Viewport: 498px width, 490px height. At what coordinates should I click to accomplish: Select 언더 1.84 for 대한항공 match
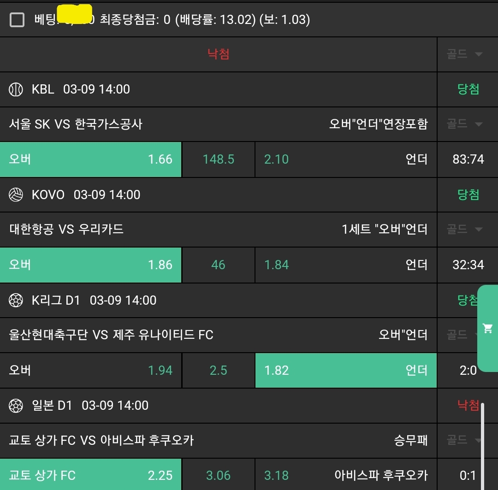(x=346, y=265)
